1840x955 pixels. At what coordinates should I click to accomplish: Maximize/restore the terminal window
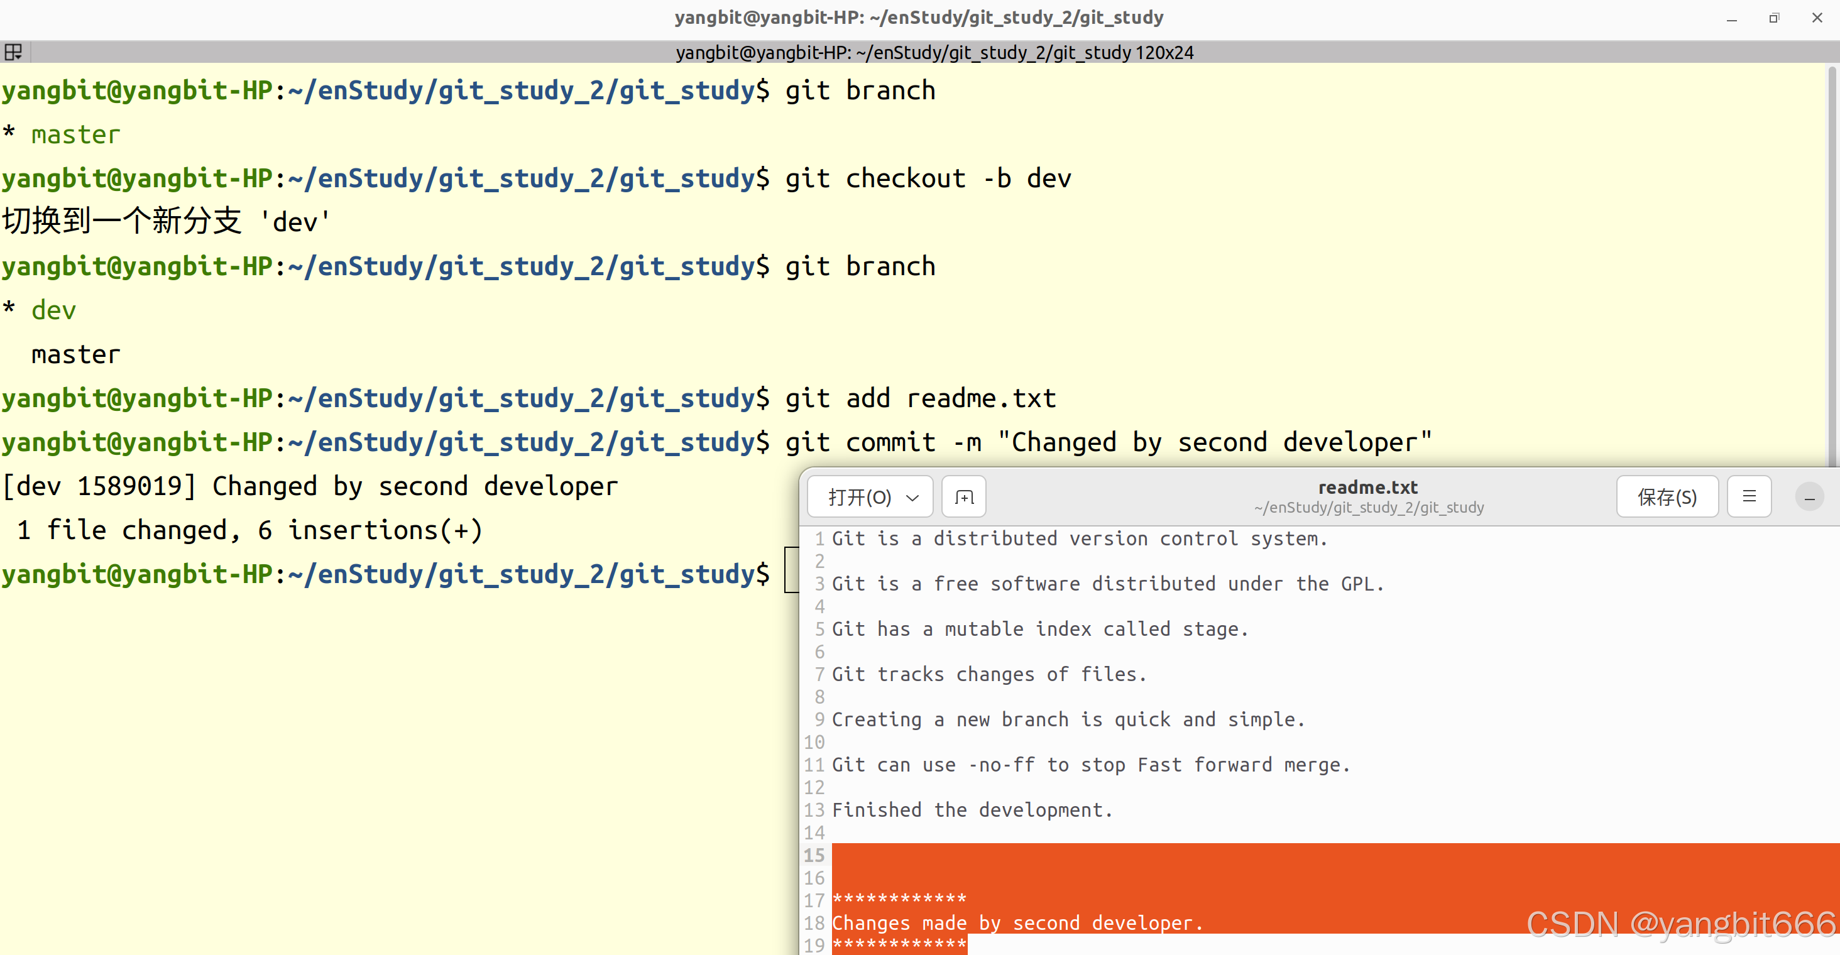1774,19
